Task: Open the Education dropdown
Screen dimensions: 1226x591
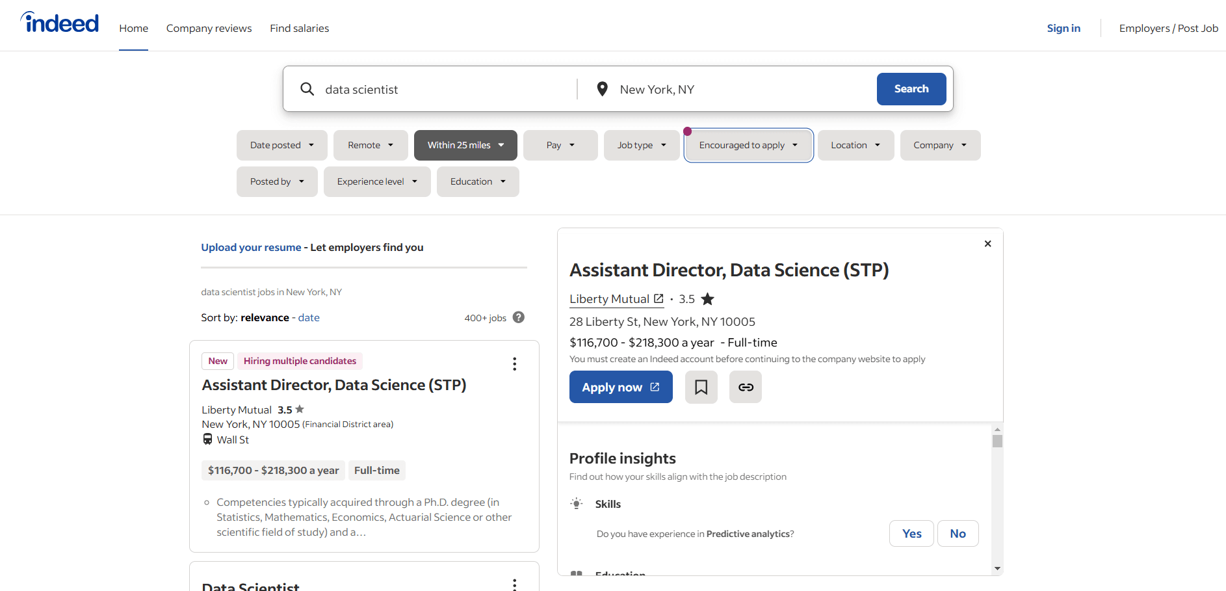Action: coord(477,181)
